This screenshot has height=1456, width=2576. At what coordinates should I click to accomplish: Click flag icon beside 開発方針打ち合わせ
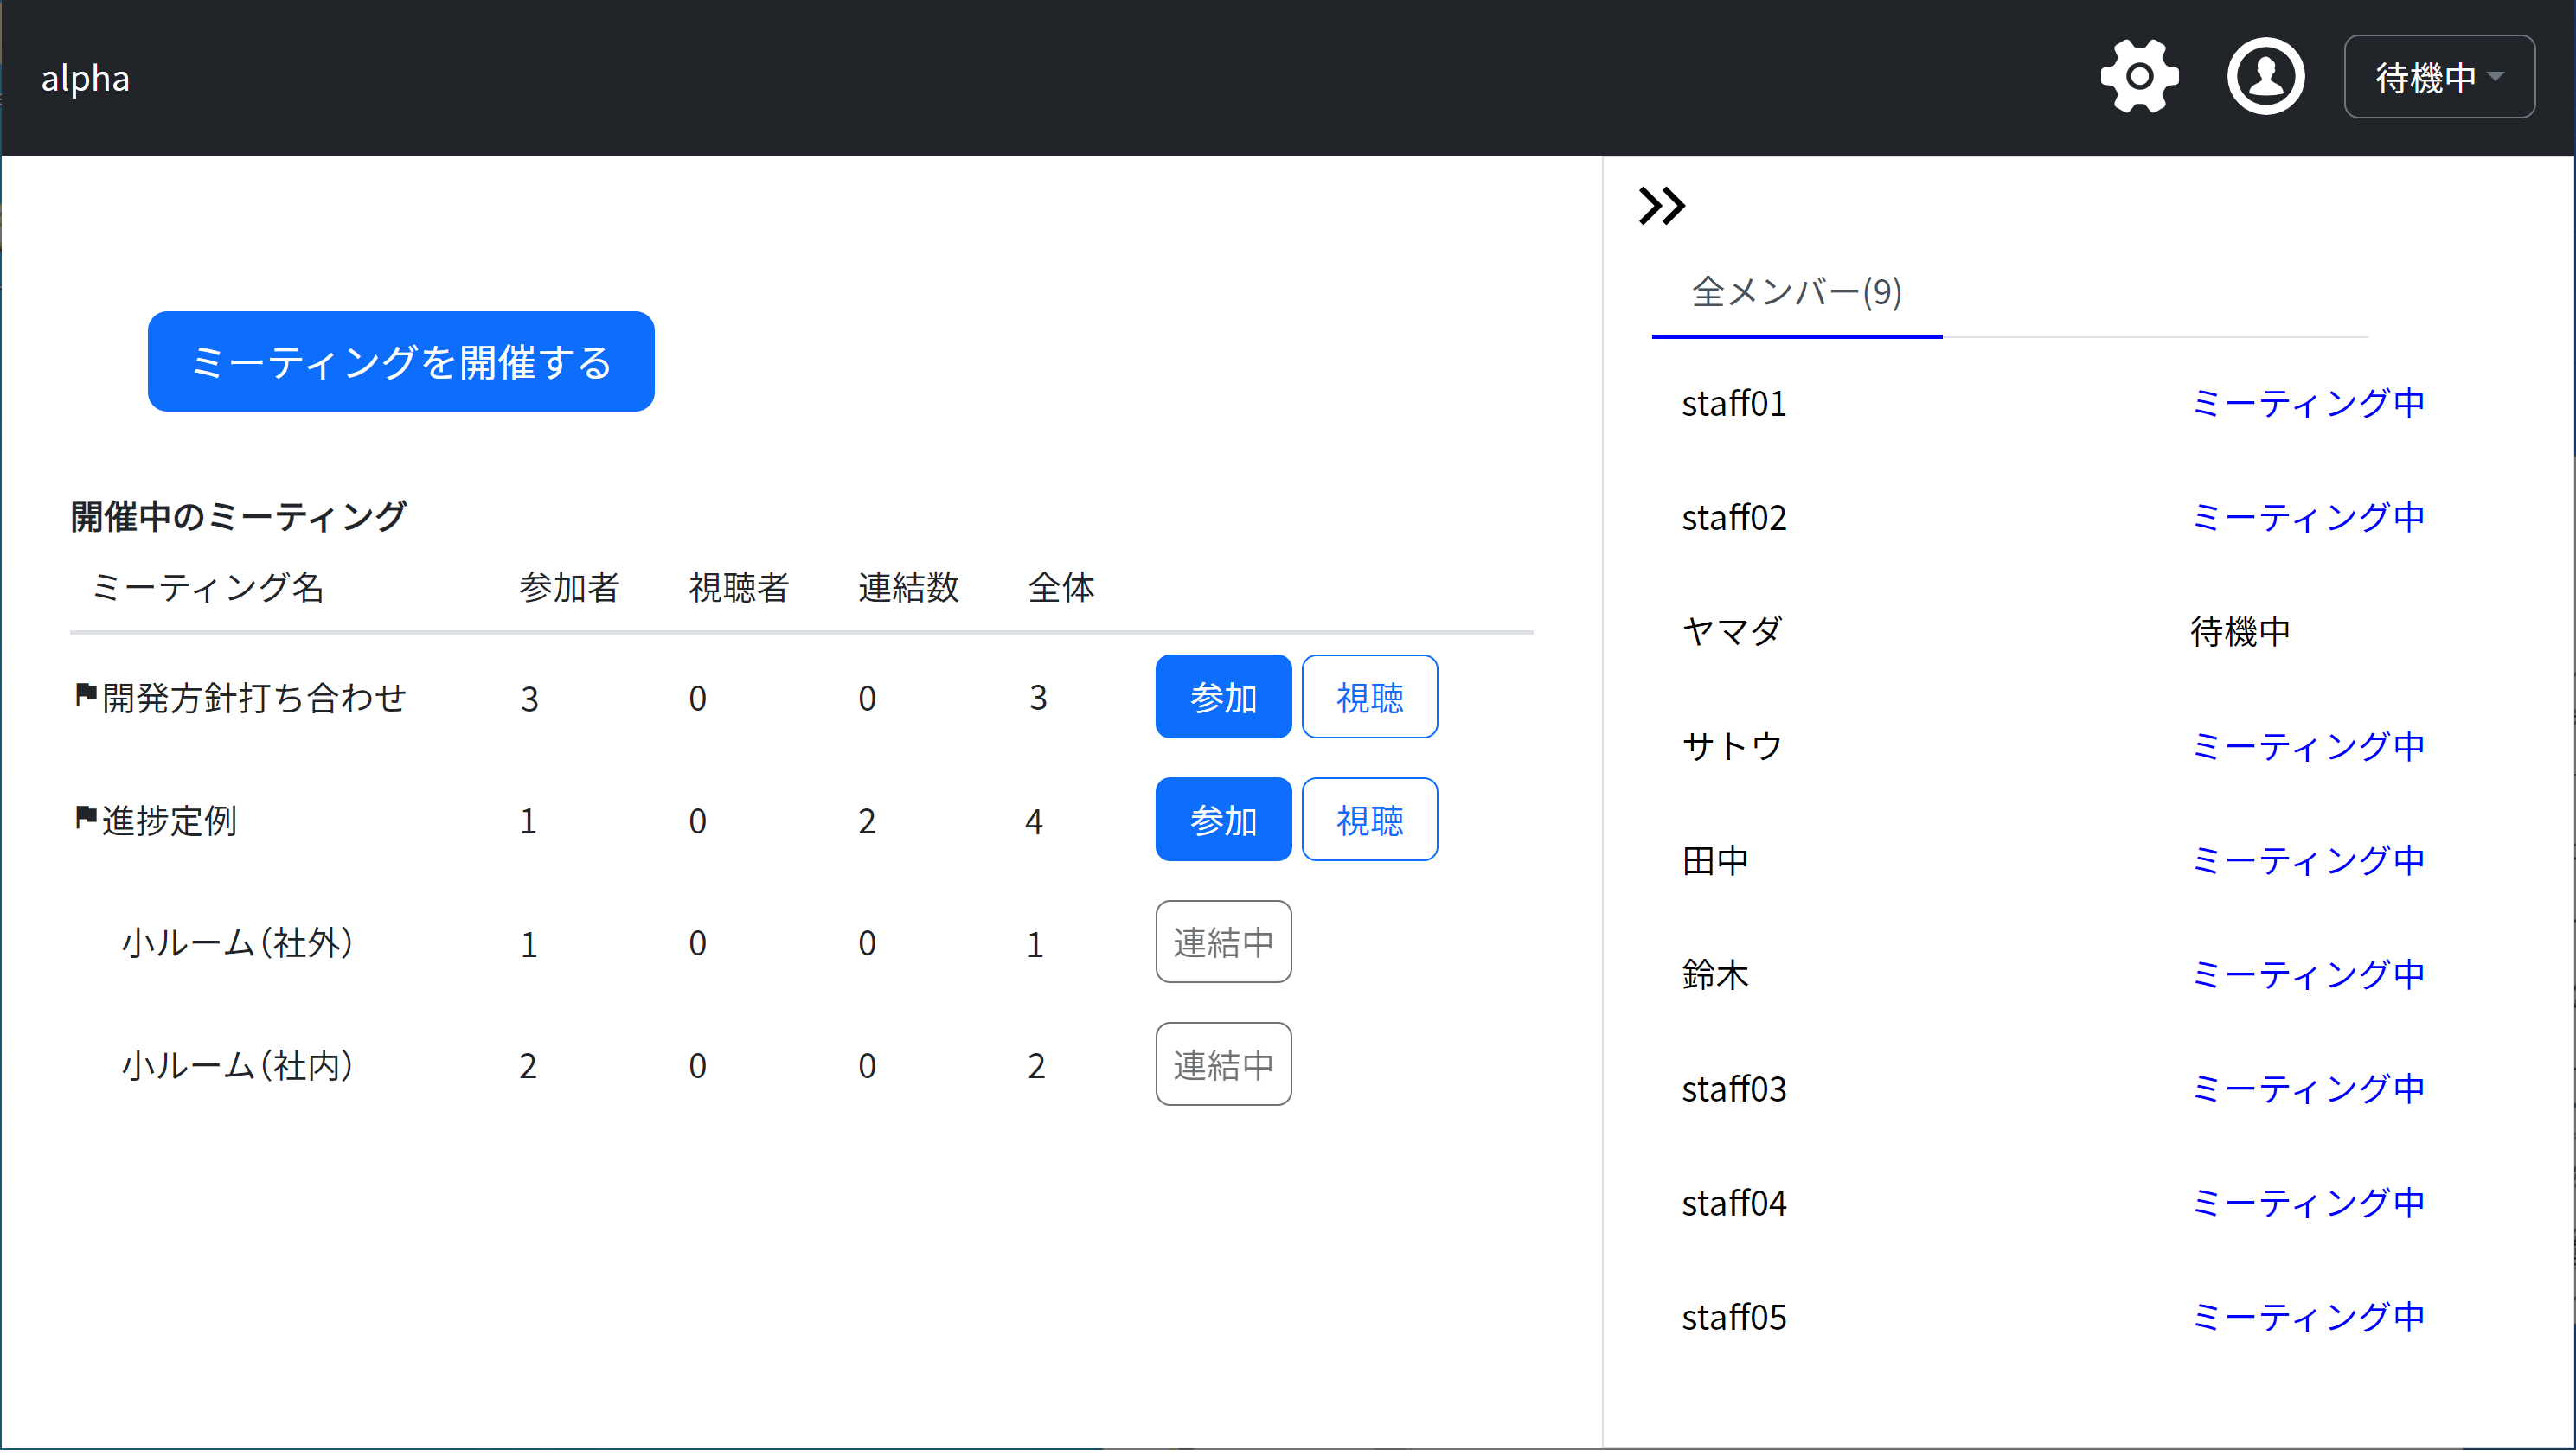click(x=86, y=695)
